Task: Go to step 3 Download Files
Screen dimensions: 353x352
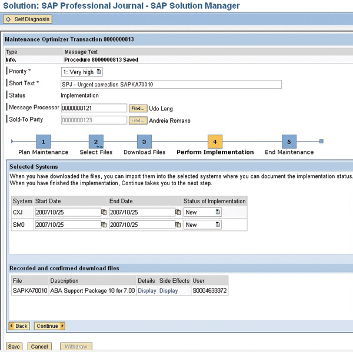Action: pos(144,142)
